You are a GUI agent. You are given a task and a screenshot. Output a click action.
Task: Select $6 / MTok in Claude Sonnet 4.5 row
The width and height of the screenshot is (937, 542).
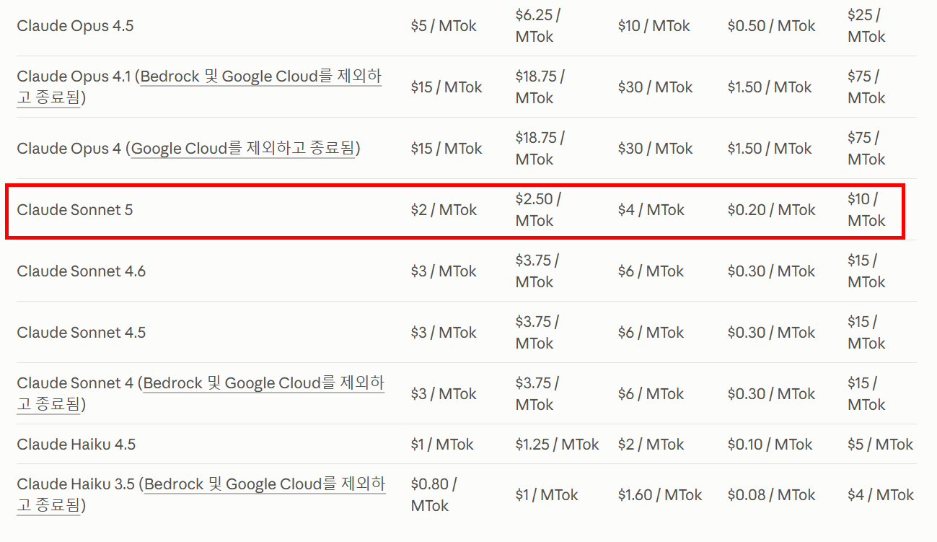pos(651,333)
